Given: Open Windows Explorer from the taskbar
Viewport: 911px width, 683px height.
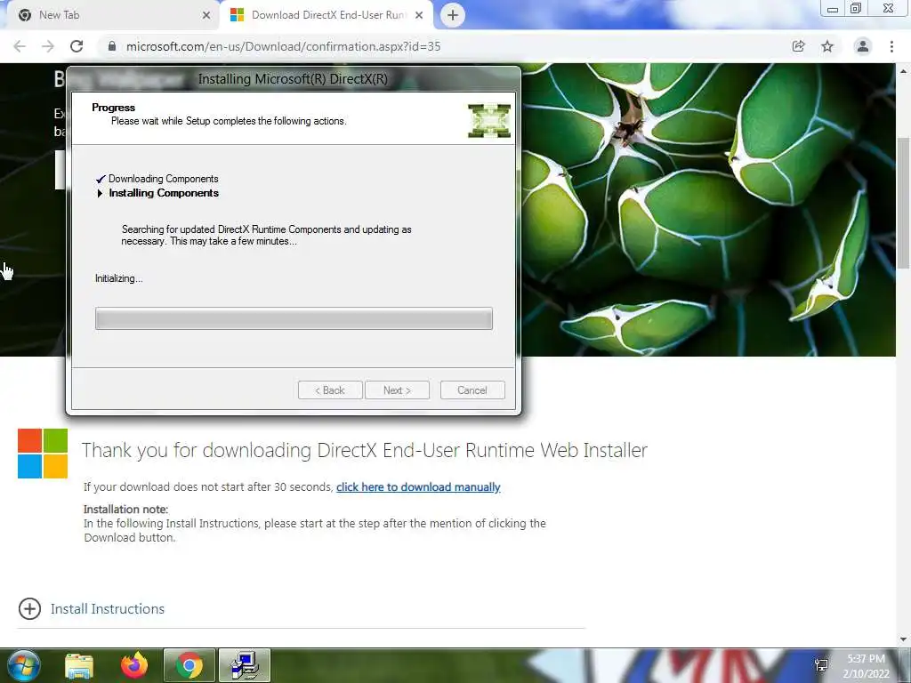Looking at the screenshot, I should pyautogui.click(x=79, y=665).
